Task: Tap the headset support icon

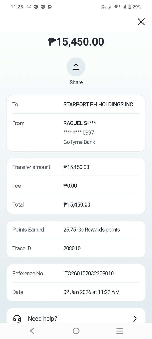Action: 17,318
